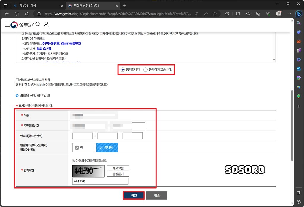Check 키보드보안 프로그램 적용 checkbox
This screenshot has width=304, height=207.
click(x=17, y=80)
